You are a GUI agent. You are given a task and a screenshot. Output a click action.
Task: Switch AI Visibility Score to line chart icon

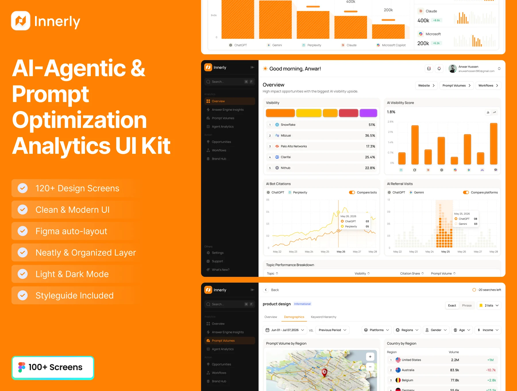pyautogui.click(x=494, y=112)
